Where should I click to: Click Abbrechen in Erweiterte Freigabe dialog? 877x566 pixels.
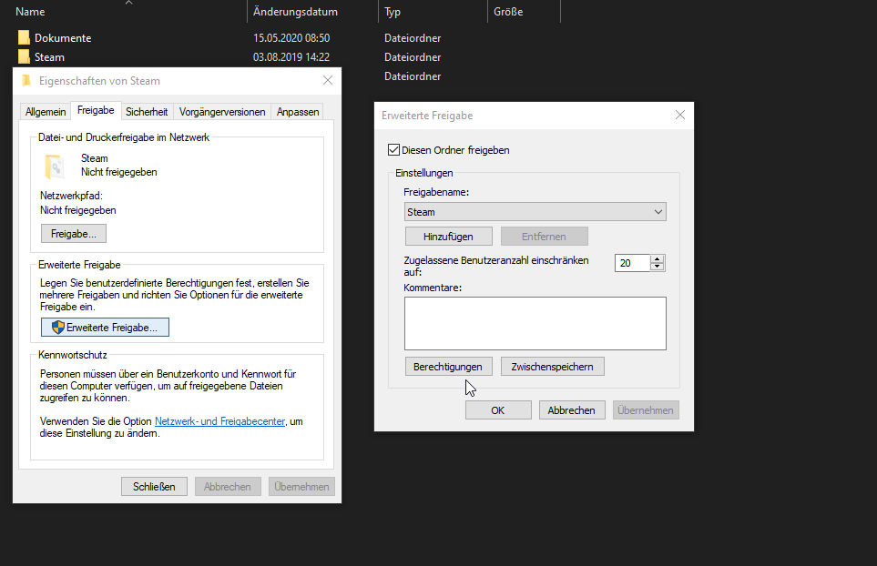[572, 410]
